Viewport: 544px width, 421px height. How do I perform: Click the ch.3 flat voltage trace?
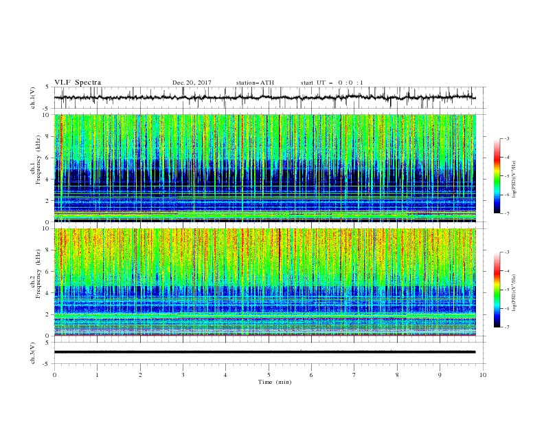tap(264, 352)
